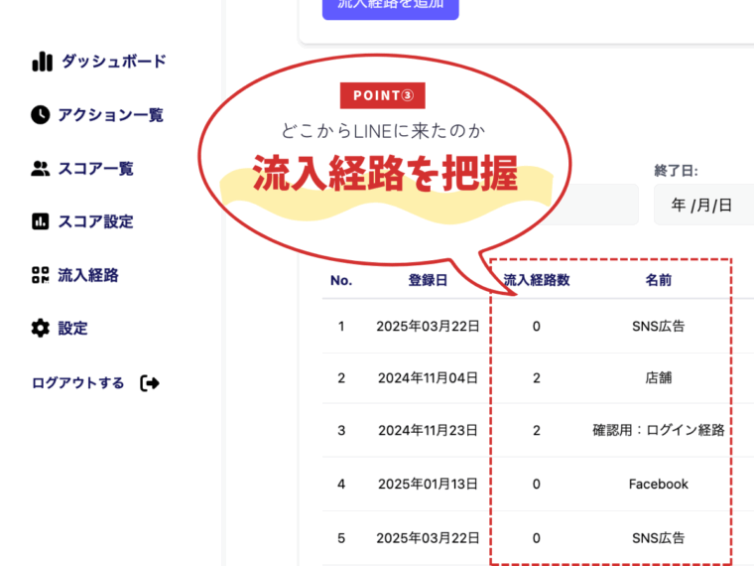
Task: Click the 終了日: label
Action: 676,171
